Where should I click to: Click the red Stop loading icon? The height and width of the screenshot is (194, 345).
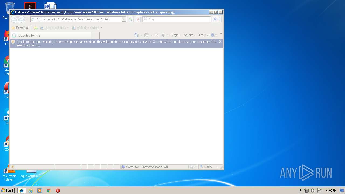tap(138, 19)
